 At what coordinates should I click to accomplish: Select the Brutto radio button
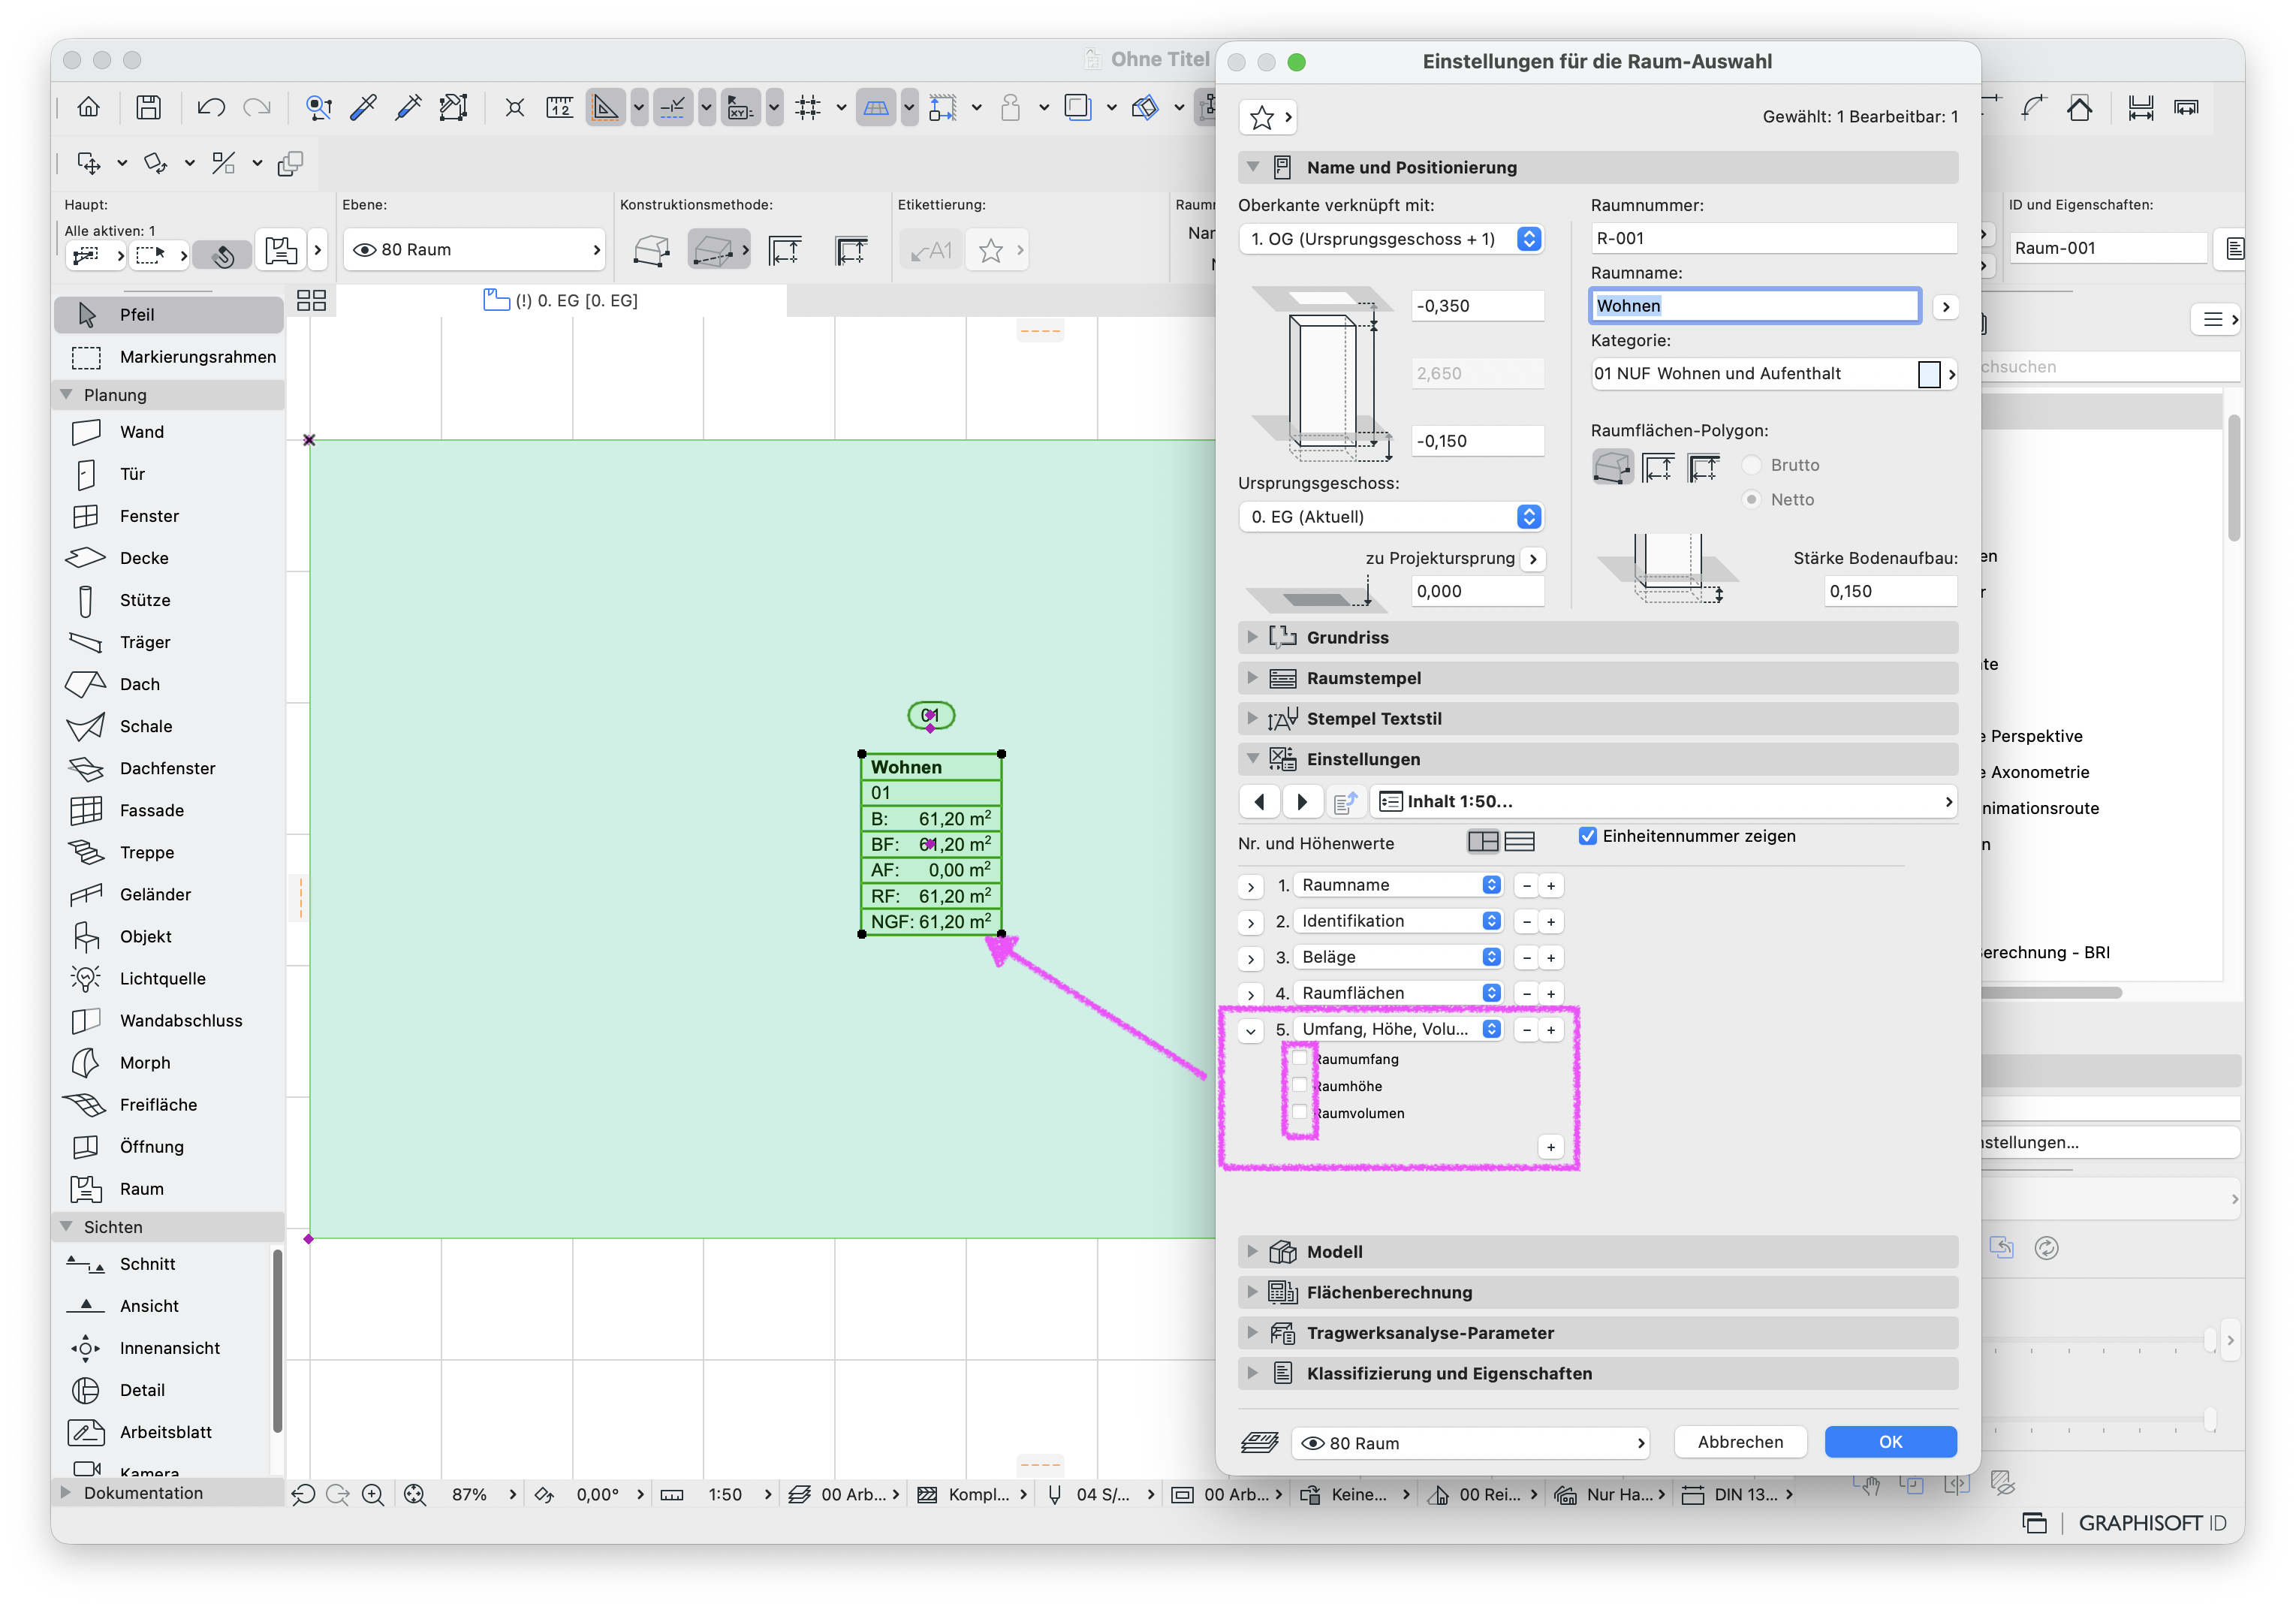click(1752, 465)
